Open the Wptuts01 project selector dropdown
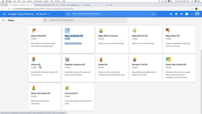This screenshot has height=114, width=202. pos(43,14)
